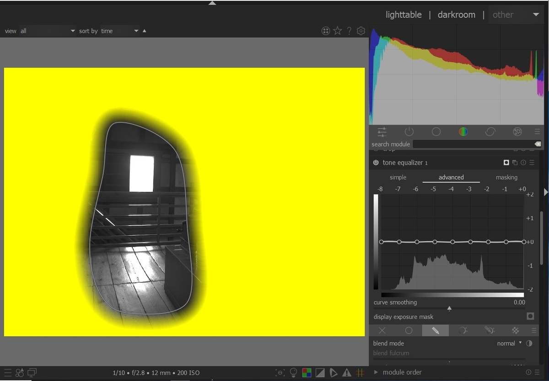549x381 pixels.
Task: Open styles quick access icon
Action: tap(20, 373)
